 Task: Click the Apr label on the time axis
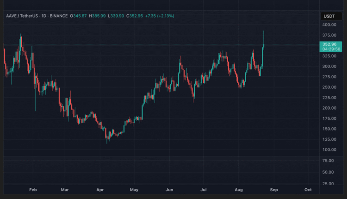point(99,190)
